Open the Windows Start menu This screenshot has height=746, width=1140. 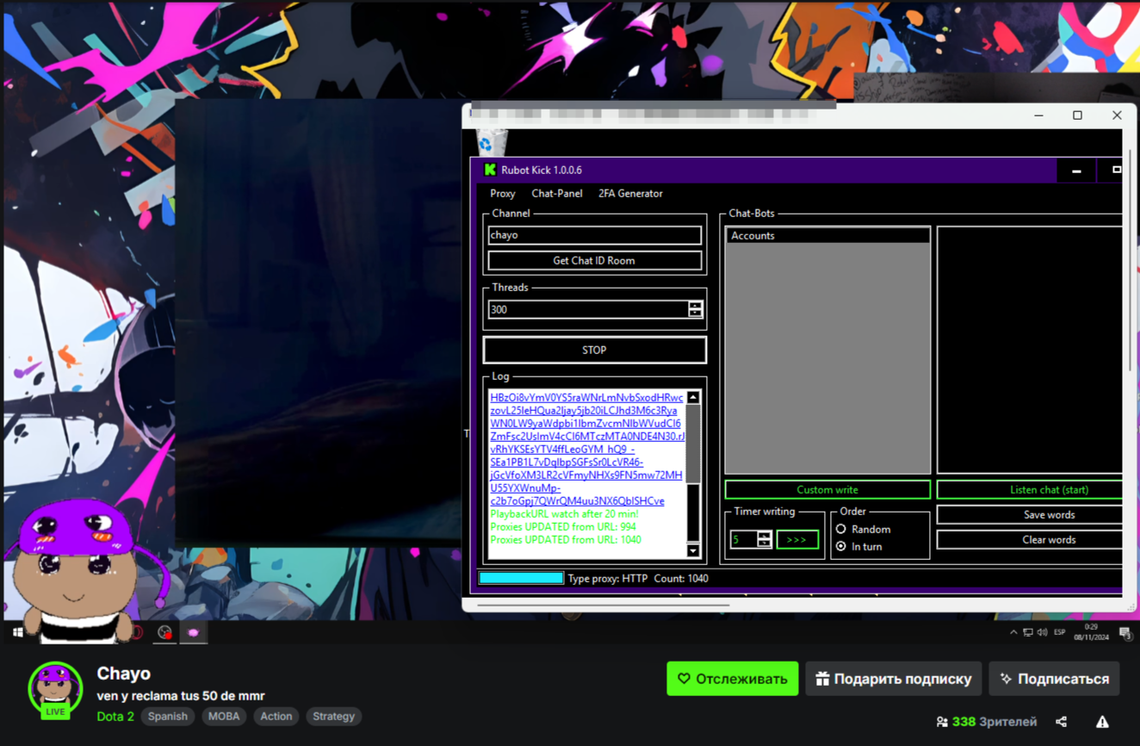tap(17, 632)
